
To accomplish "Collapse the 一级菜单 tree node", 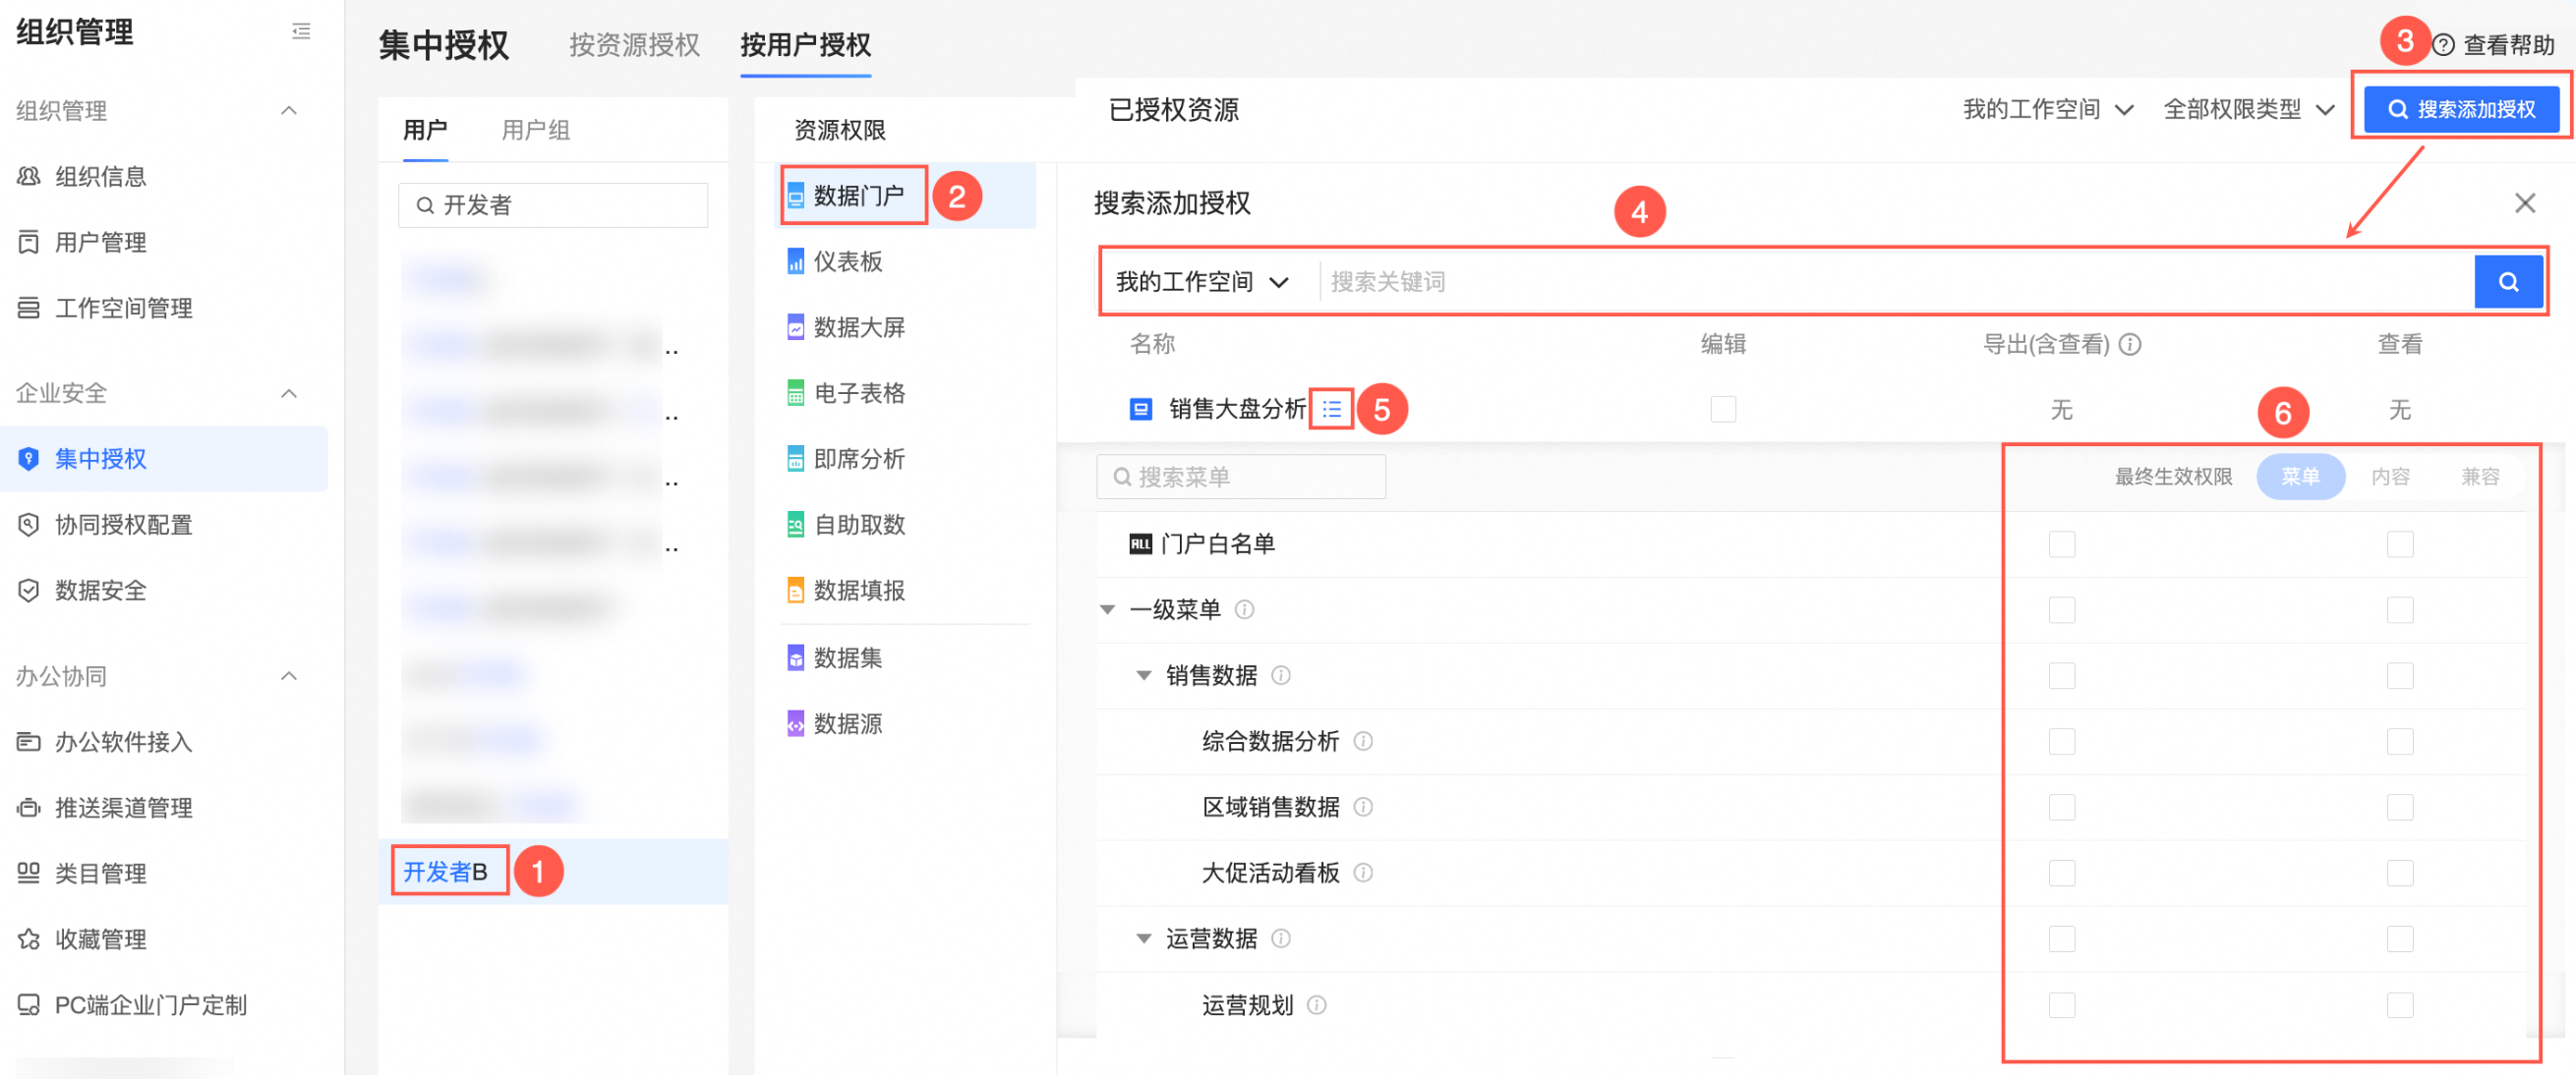I will click(x=1107, y=609).
